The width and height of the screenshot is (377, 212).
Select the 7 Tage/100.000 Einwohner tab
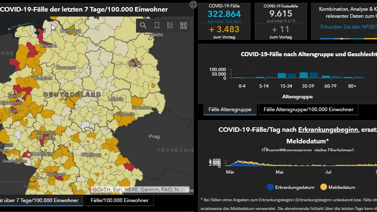pyautogui.click(x=40, y=200)
